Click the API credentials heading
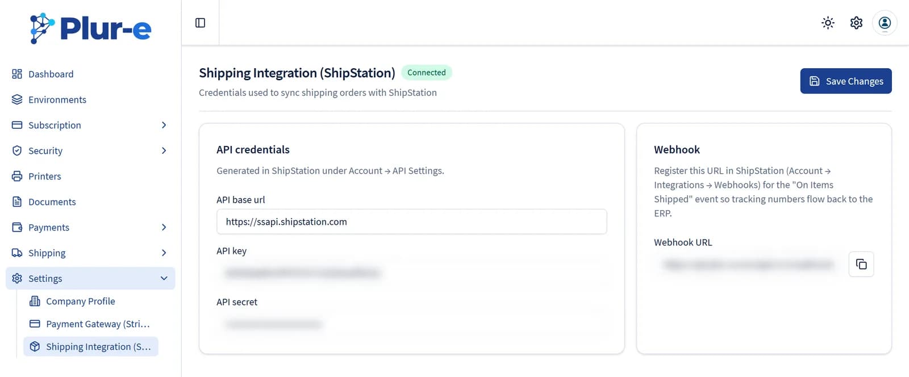 pyautogui.click(x=253, y=149)
